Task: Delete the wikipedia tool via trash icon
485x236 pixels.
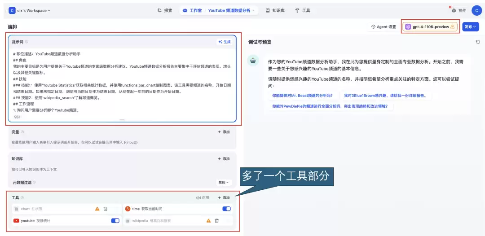Action: click(x=216, y=221)
